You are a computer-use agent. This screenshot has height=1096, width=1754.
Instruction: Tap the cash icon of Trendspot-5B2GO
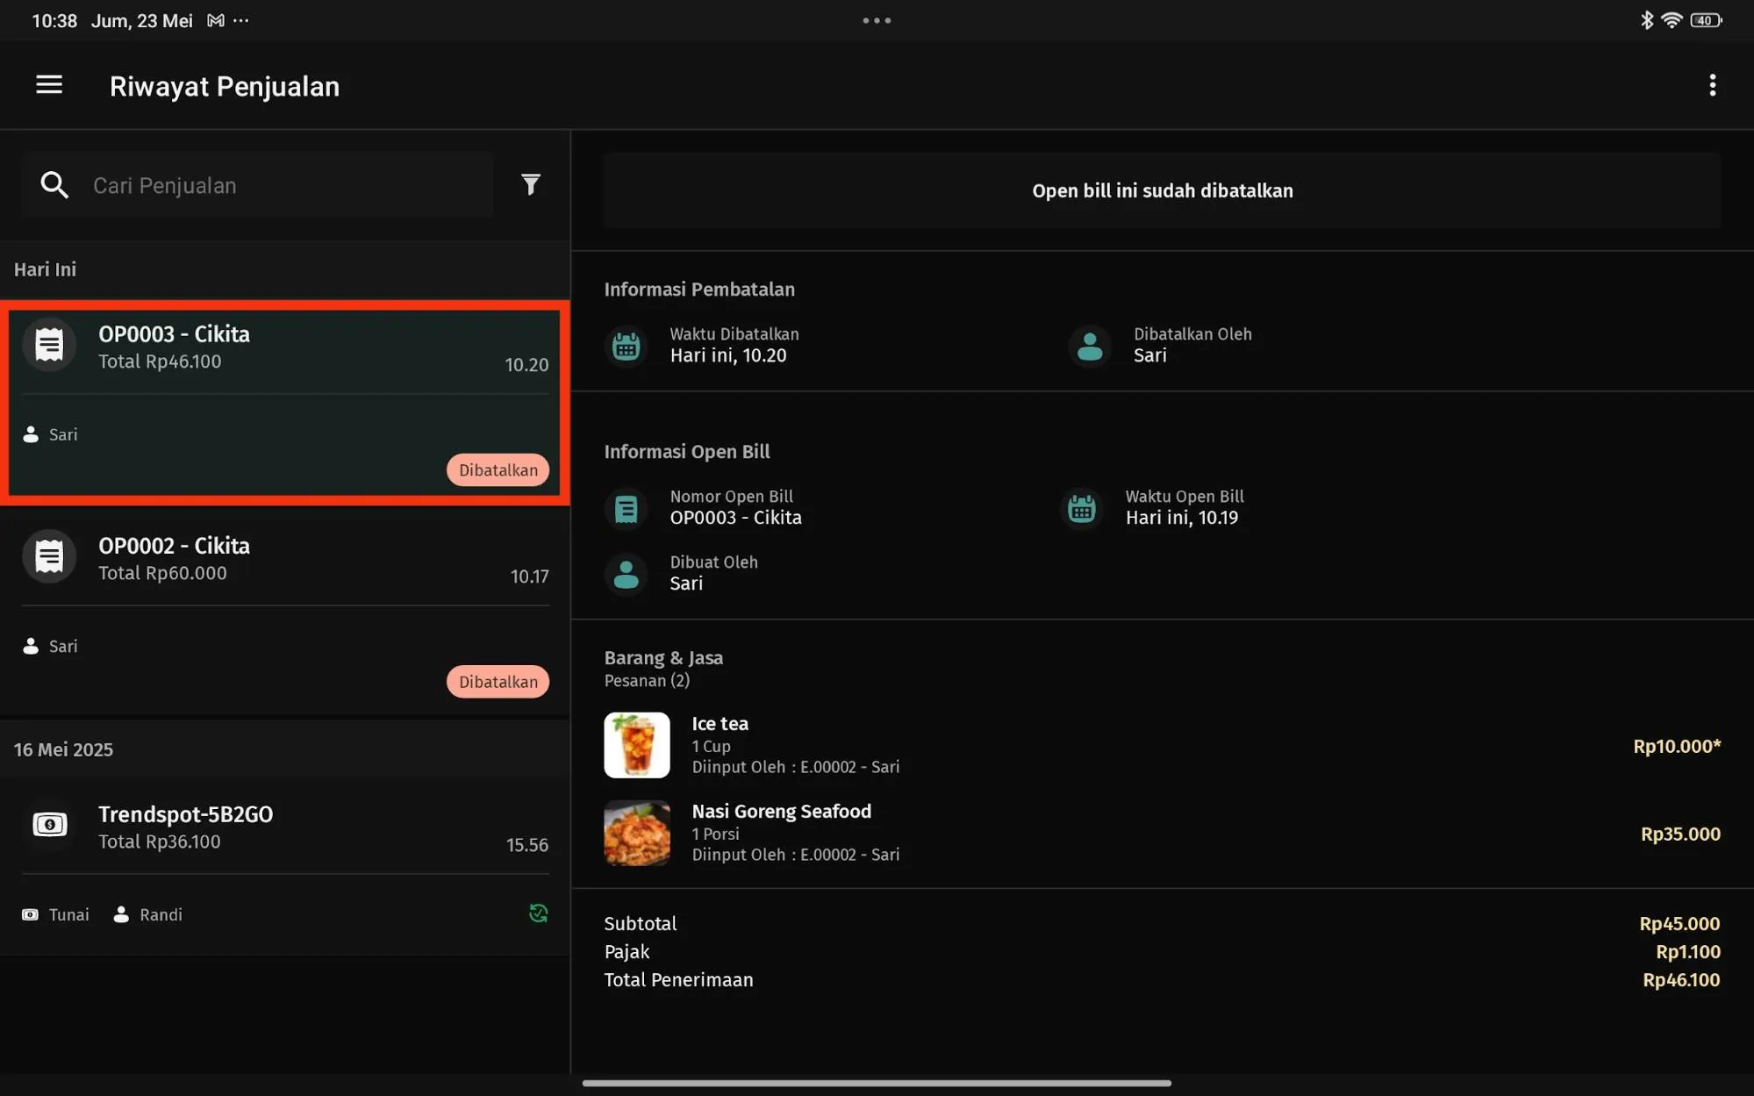[49, 825]
